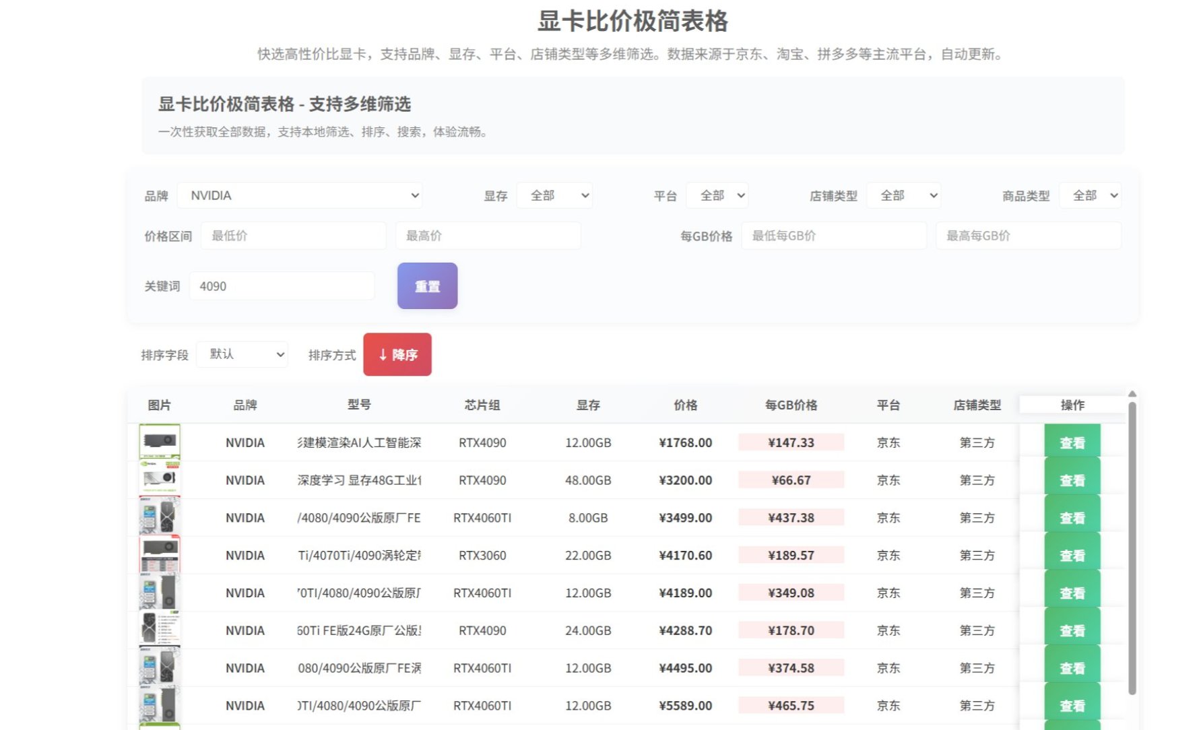
Task: Click the 每GB价格 column header
Action: [x=791, y=405]
